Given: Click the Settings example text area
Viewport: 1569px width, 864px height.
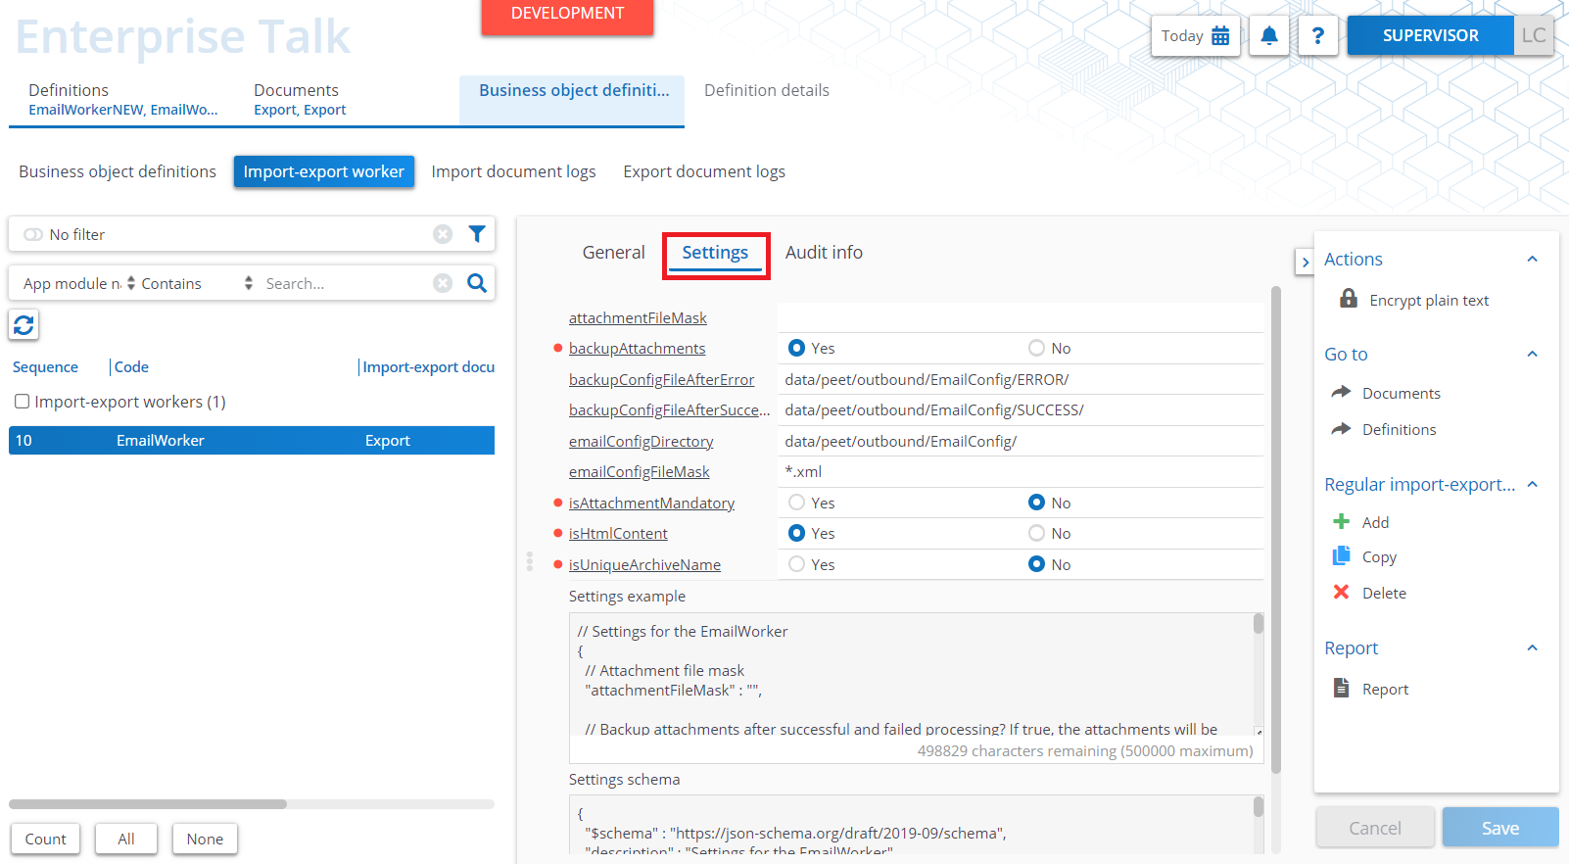Looking at the screenshot, I should pyautogui.click(x=911, y=676).
